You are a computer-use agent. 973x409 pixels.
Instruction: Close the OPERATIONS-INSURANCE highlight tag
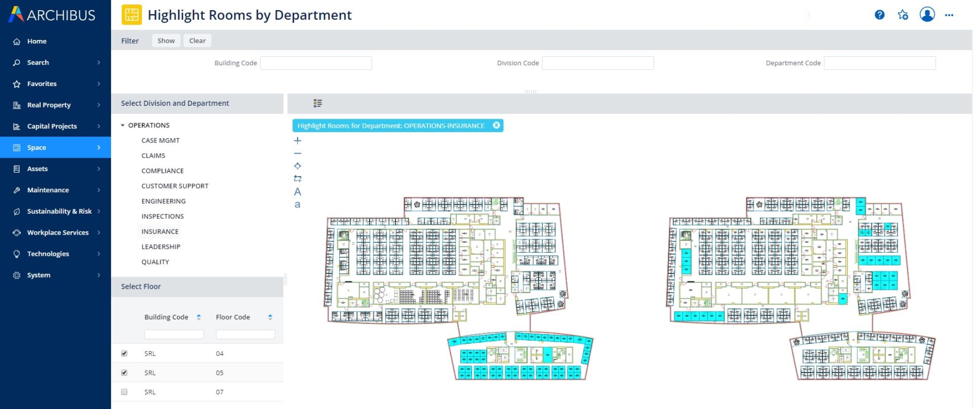click(496, 125)
